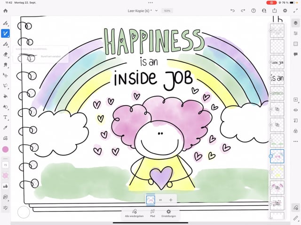Add a new layer
Image resolution: width=301 pixels, height=225 pixels.
[x=296, y=99]
